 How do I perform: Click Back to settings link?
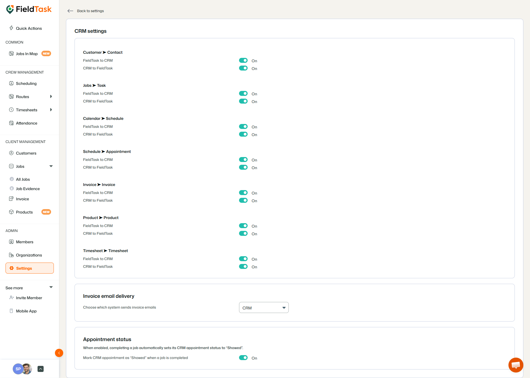click(90, 11)
